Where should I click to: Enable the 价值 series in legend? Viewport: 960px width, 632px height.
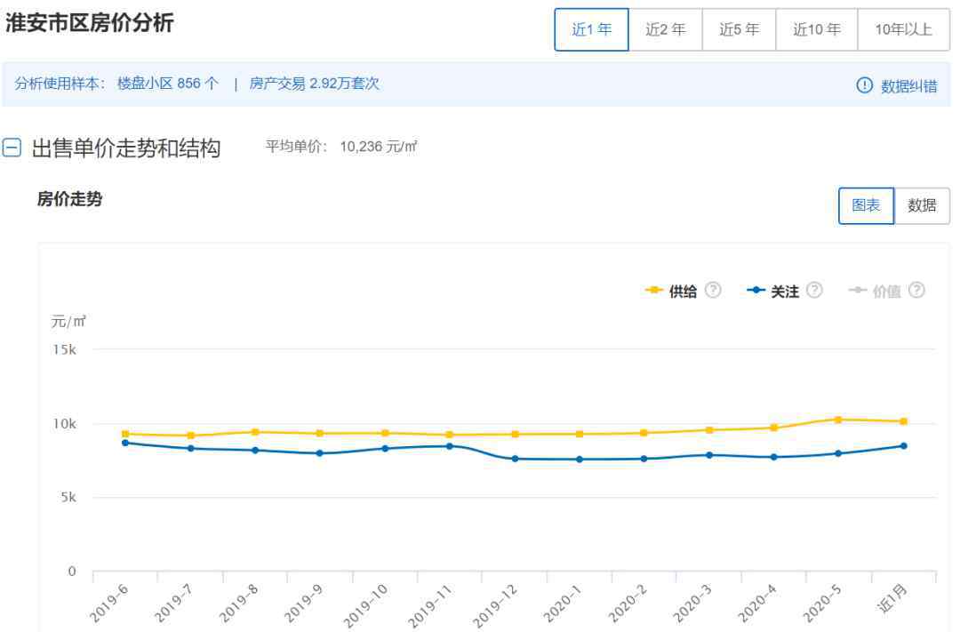886,292
